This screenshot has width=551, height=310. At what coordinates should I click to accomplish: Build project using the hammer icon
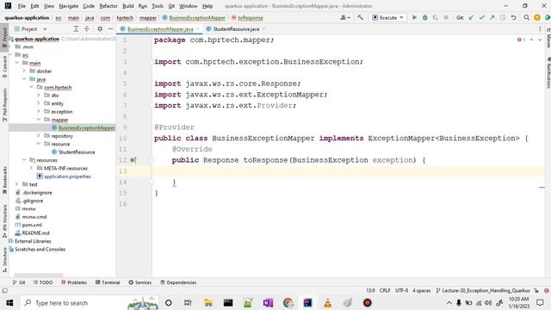(x=360, y=17)
